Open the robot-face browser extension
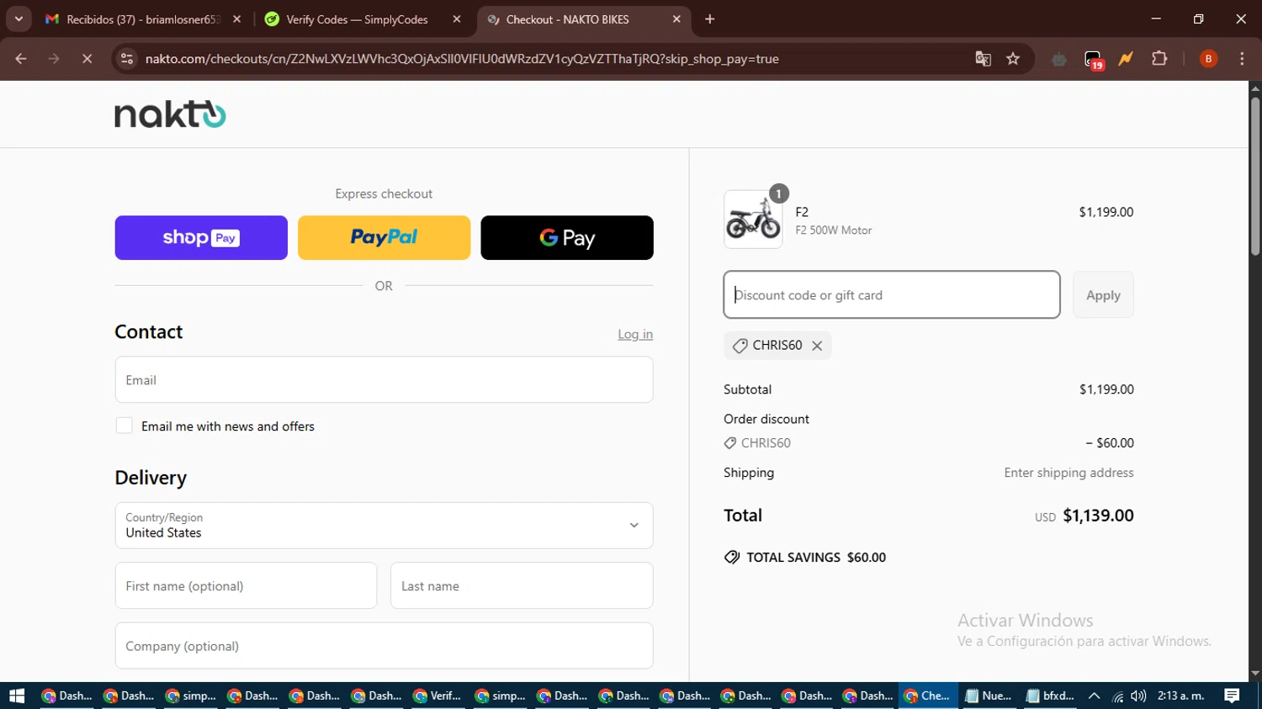The height and width of the screenshot is (709, 1262). tap(1059, 59)
